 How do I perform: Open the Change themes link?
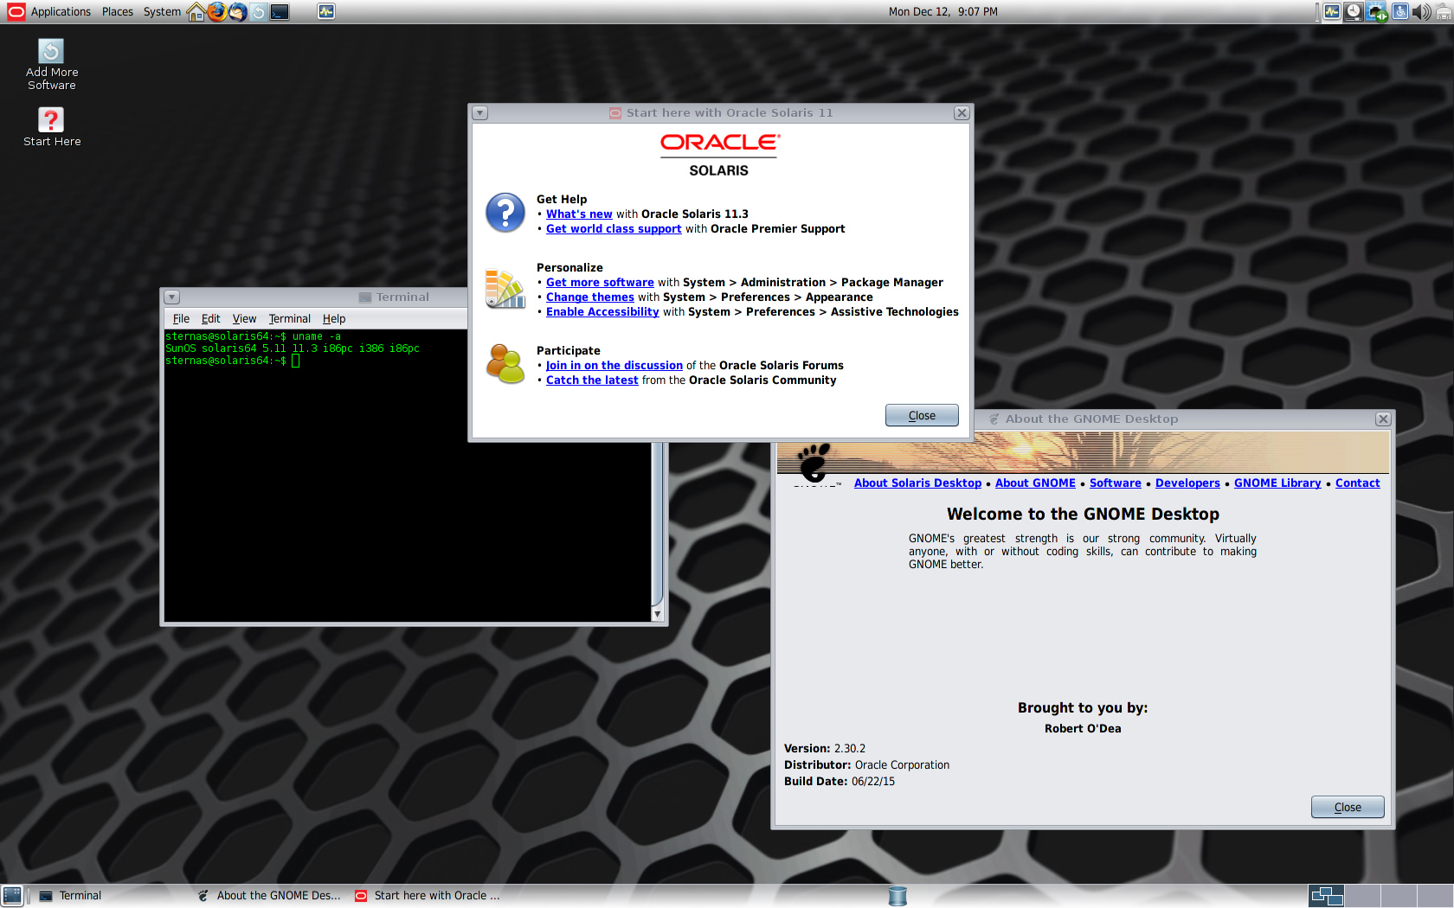pos(590,297)
